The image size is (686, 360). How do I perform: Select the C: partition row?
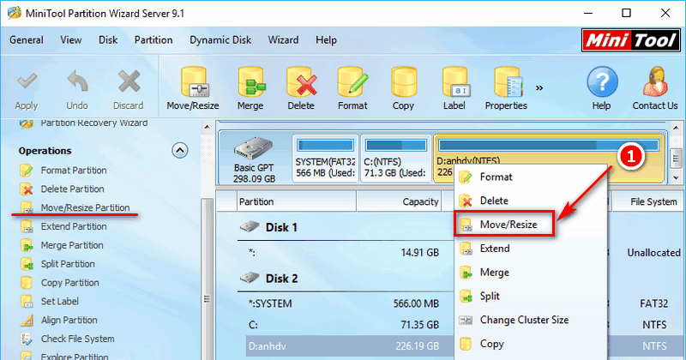(x=346, y=325)
